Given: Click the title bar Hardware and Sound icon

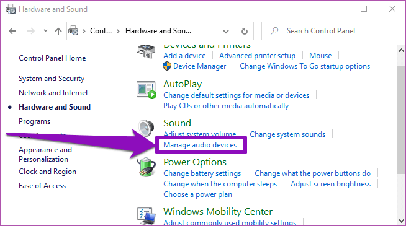Looking at the screenshot, I should click(x=11, y=9).
